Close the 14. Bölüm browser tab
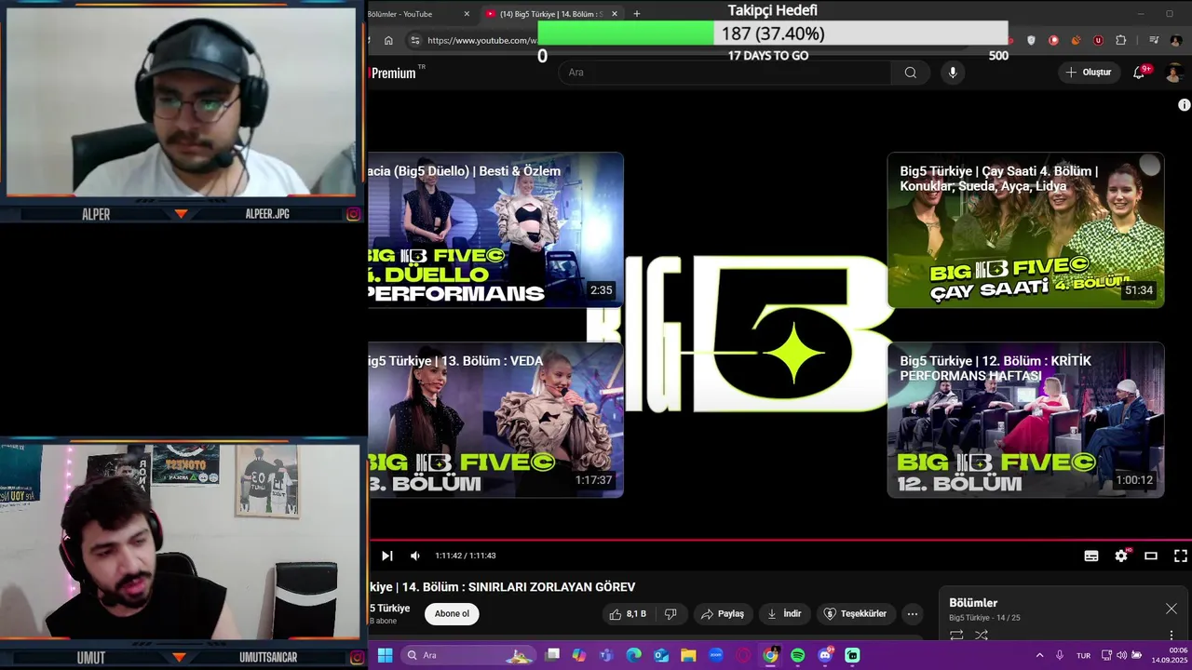Viewport: 1192px width, 670px height. [x=614, y=14]
